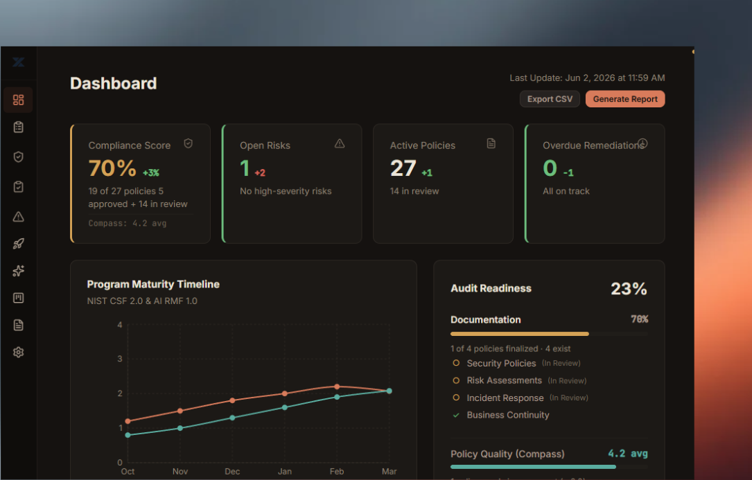Click the Risk Assessments circle status icon
Viewport: 752px width, 480px height.
tap(456, 380)
